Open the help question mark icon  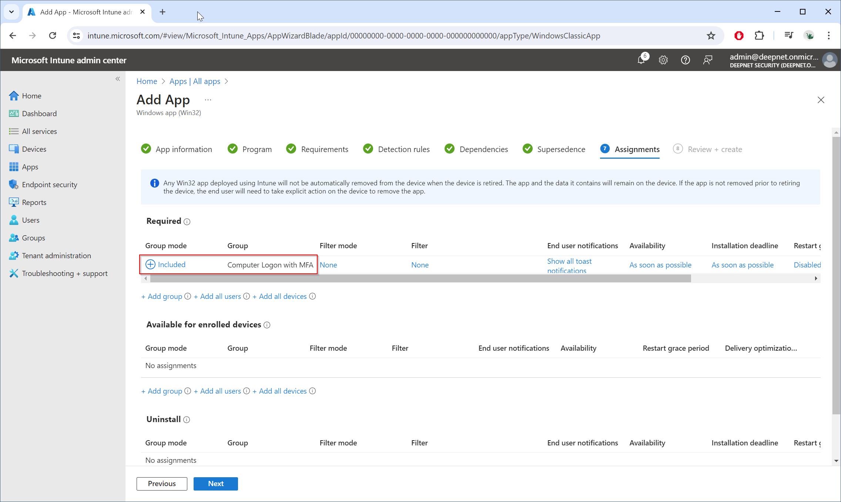click(685, 60)
